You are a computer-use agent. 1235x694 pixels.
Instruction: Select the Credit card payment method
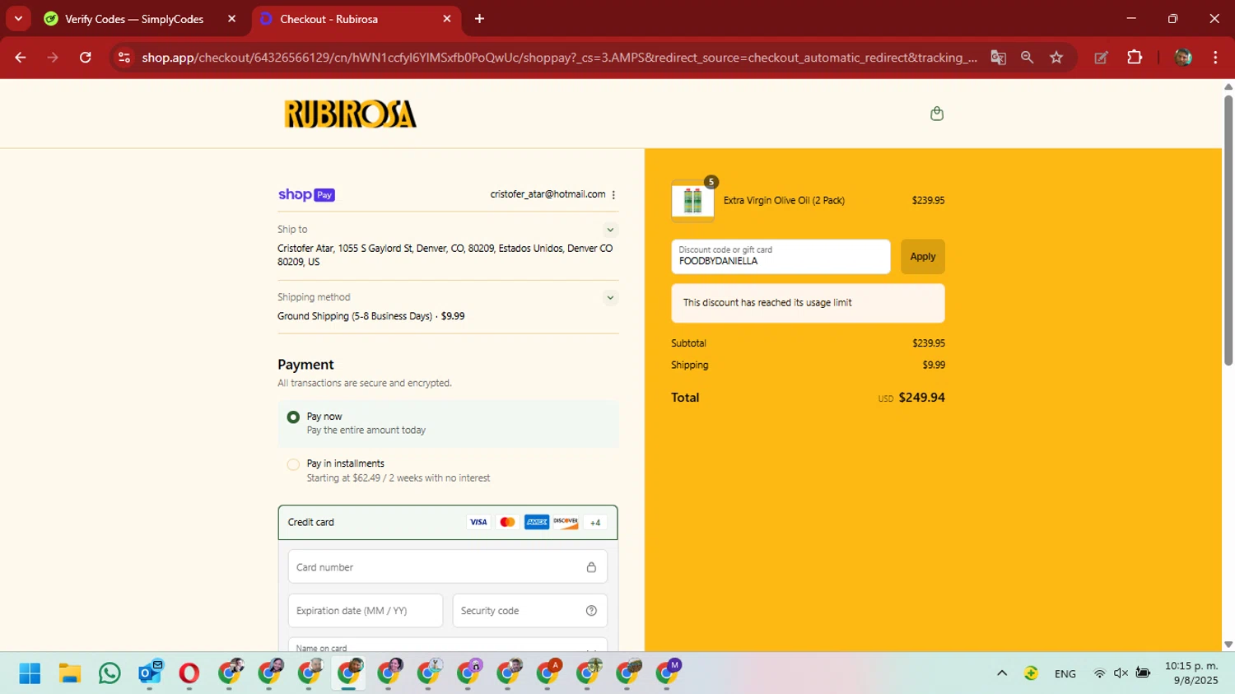448,522
